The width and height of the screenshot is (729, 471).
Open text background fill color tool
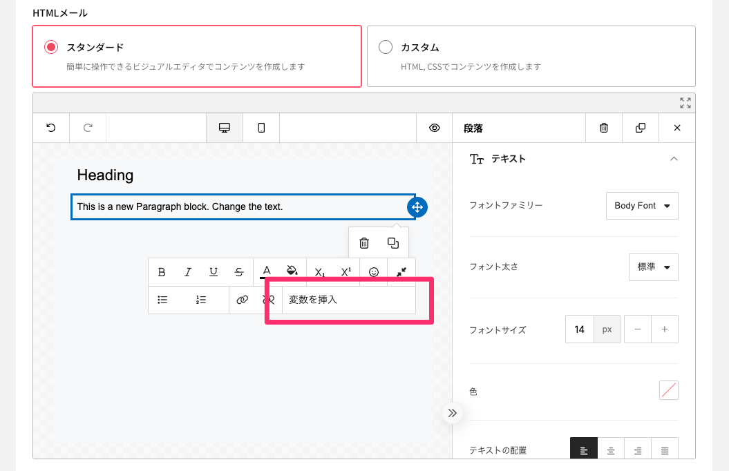[x=292, y=271]
